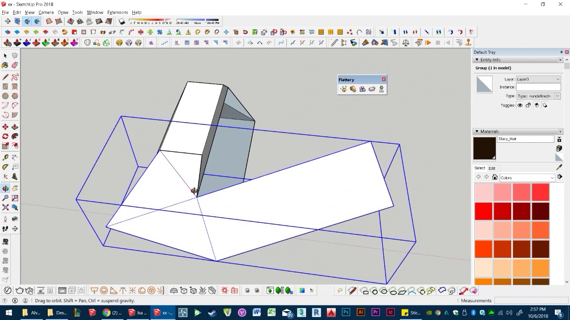Toggle the shadows display button
This screenshot has width=570, height=320.
click(122, 21)
